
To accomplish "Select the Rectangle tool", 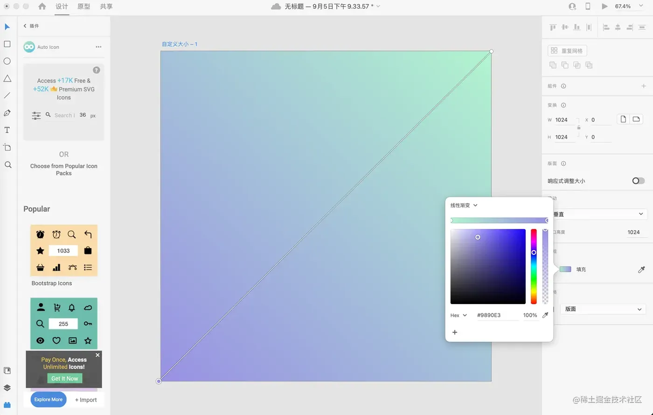I will 7,44.
